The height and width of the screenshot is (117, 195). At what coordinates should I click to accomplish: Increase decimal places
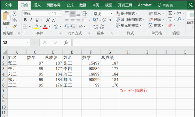pos(96,27)
